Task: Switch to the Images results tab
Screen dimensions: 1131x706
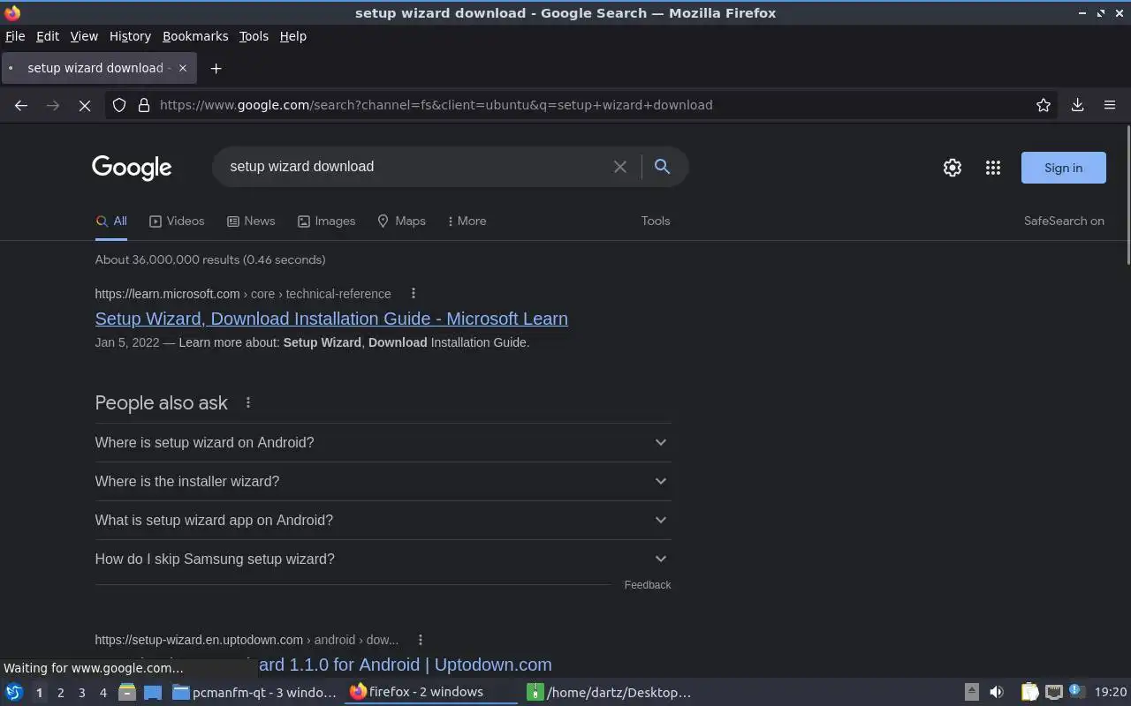Action: 326,221
